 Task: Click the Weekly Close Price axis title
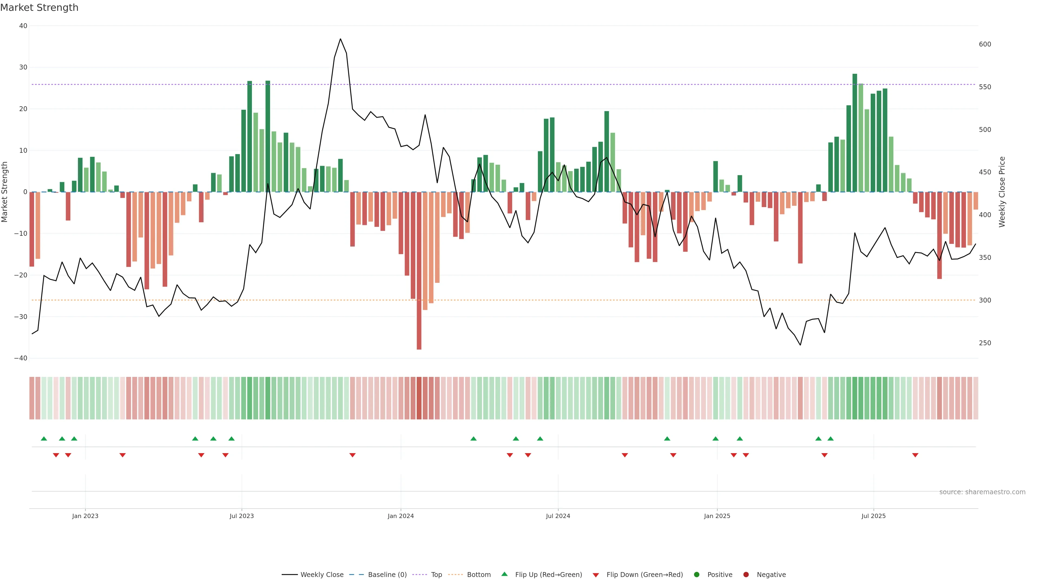[1002, 192]
